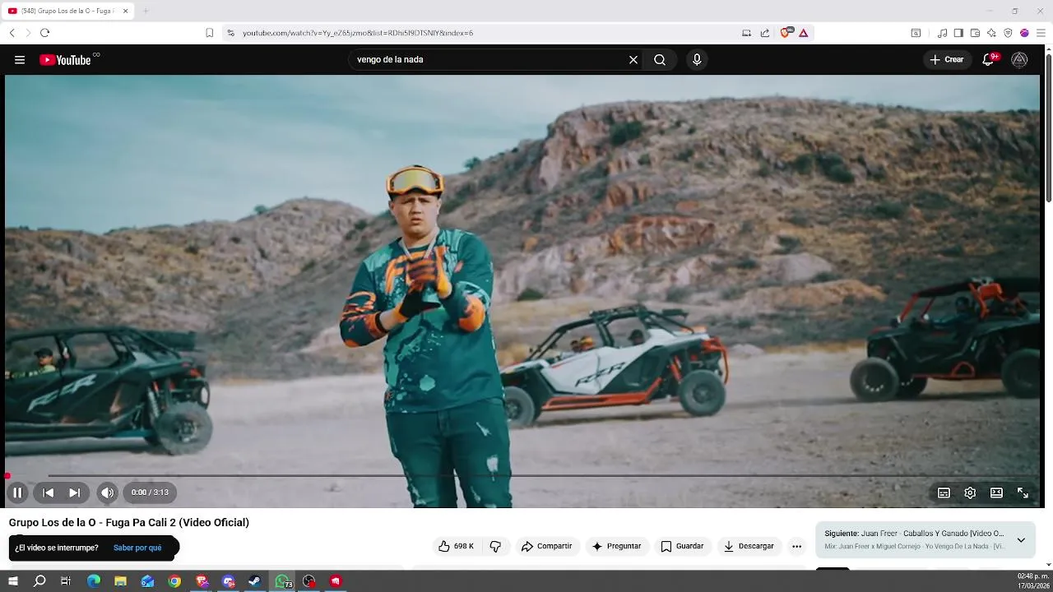Open the Brave VPN shield icon
The width and height of the screenshot is (1053, 592).
point(1008,33)
